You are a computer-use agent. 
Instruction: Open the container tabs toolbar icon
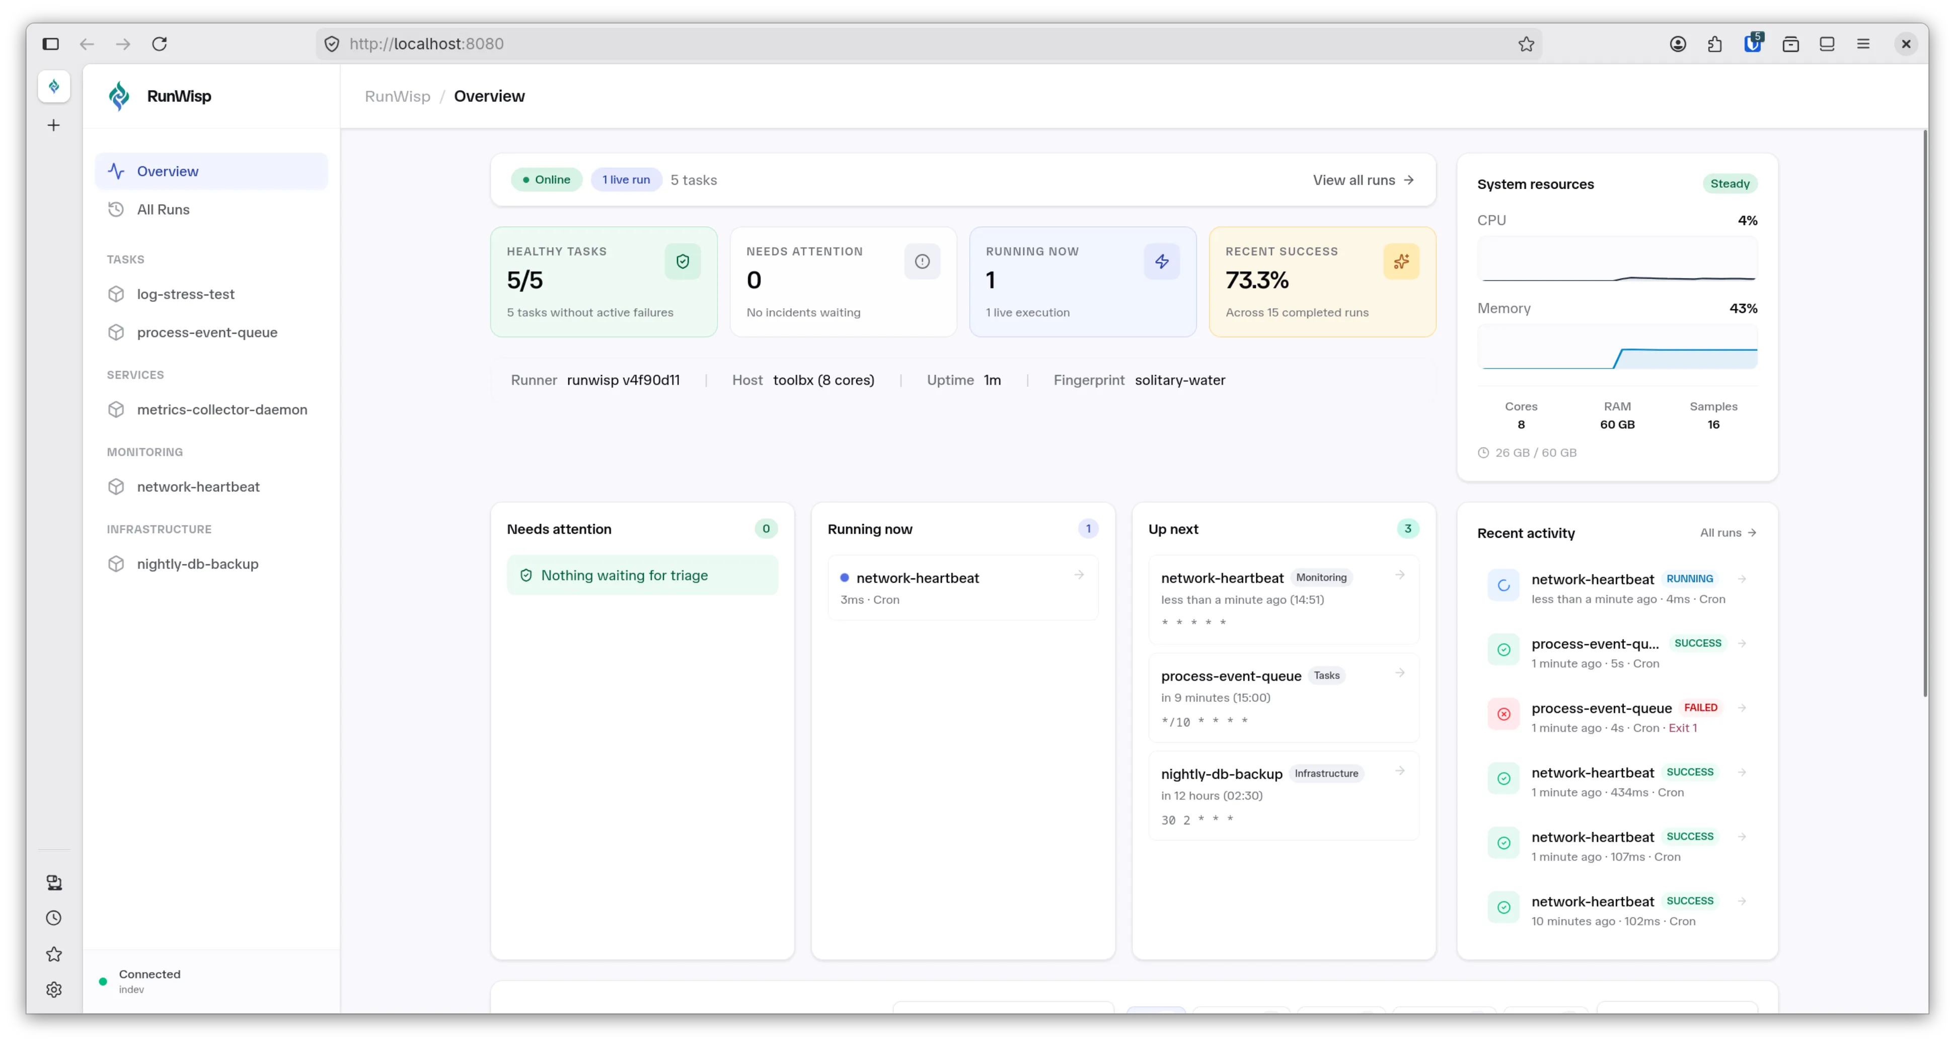click(x=1791, y=44)
